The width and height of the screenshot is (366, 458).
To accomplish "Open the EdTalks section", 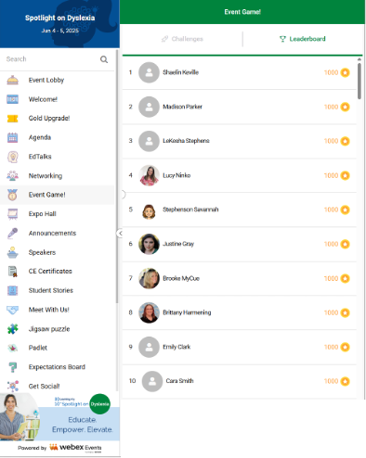I will tap(58, 157).
